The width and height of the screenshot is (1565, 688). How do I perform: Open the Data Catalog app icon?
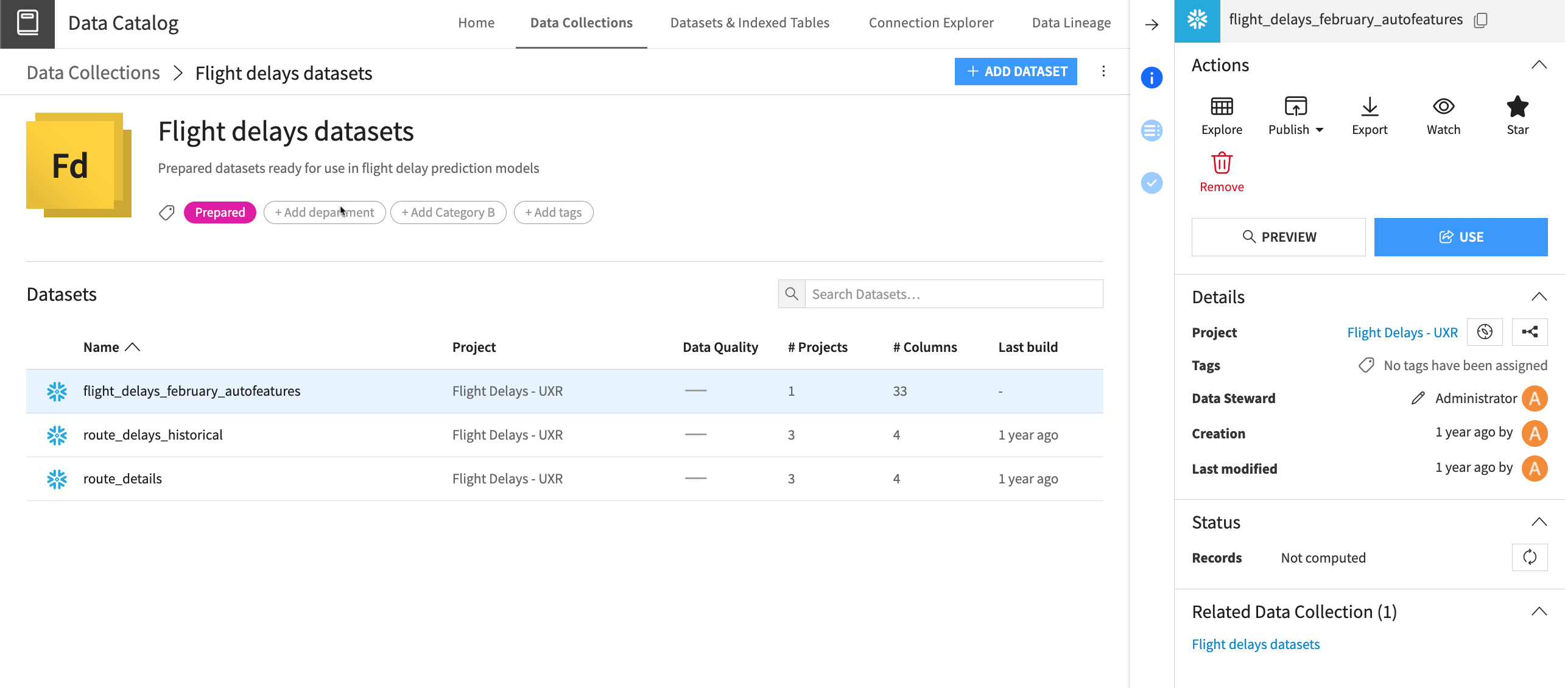coord(27,24)
